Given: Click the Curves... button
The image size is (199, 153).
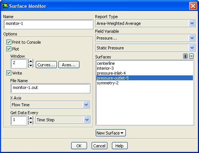Looking at the screenshot, I should click(x=46, y=65).
